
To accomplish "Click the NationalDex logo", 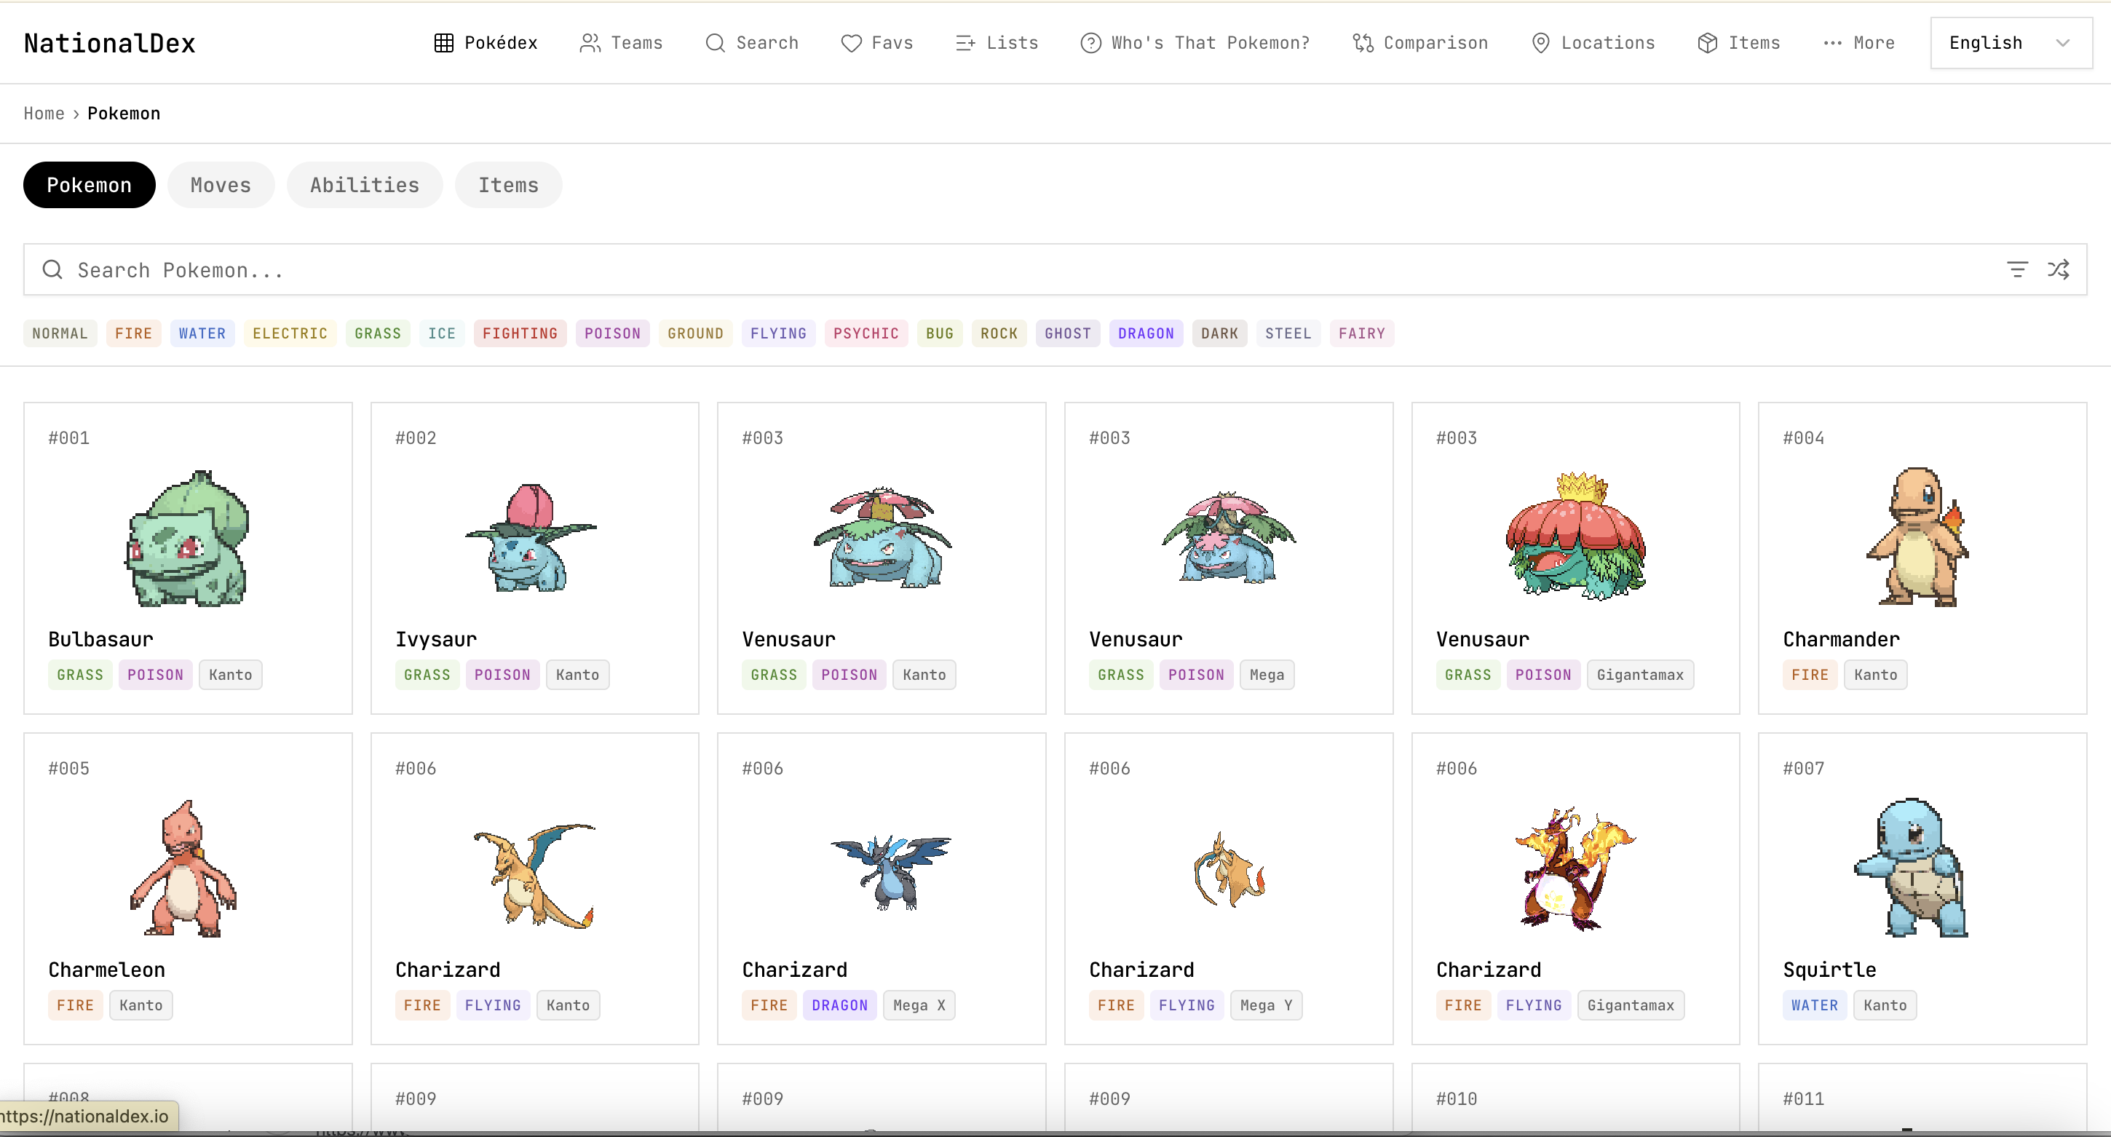I will (110, 43).
